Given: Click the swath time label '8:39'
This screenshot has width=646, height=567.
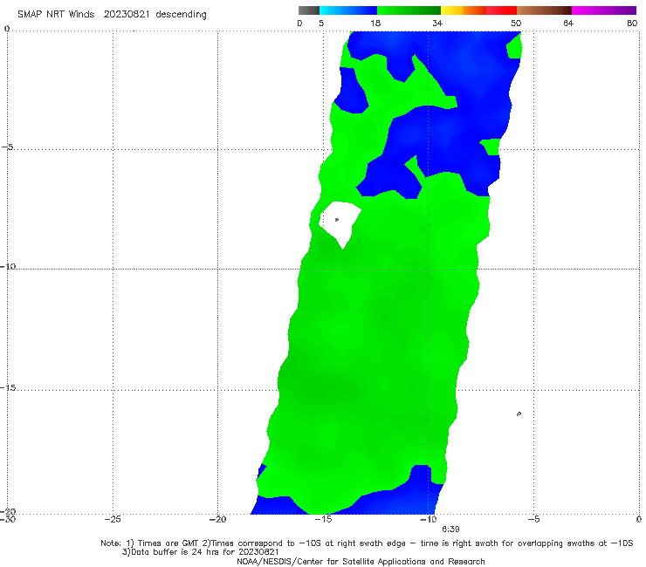Looking at the screenshot, I should pos(450,529).
